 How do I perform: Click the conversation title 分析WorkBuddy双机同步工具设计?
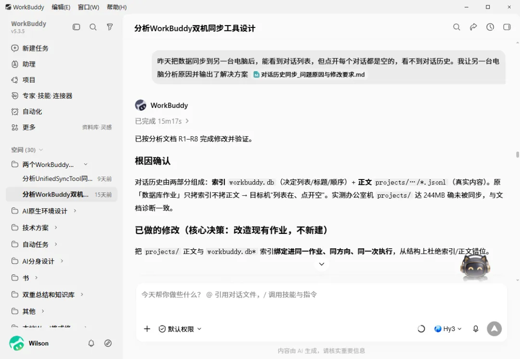pos(195,28)
